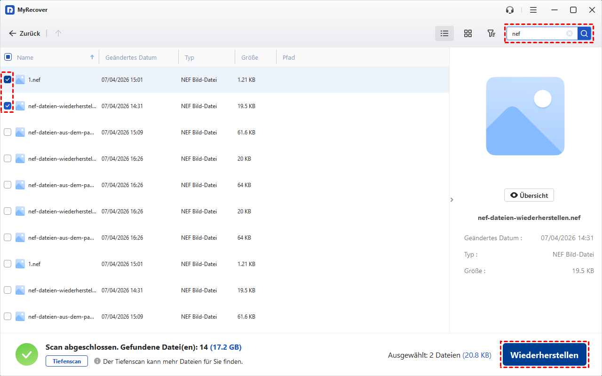Click the Größe column header

[250, 57]
